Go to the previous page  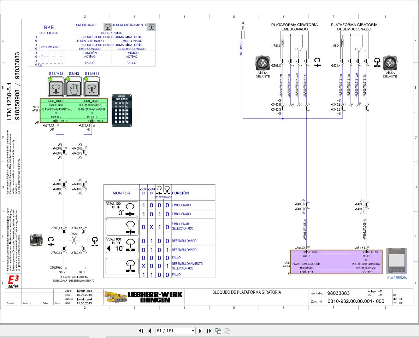point(150,331)
